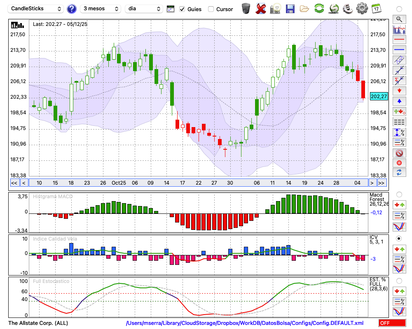
Task: Click the Macd Forest 26,12,26 label
Action: click(x=379, y=199)
